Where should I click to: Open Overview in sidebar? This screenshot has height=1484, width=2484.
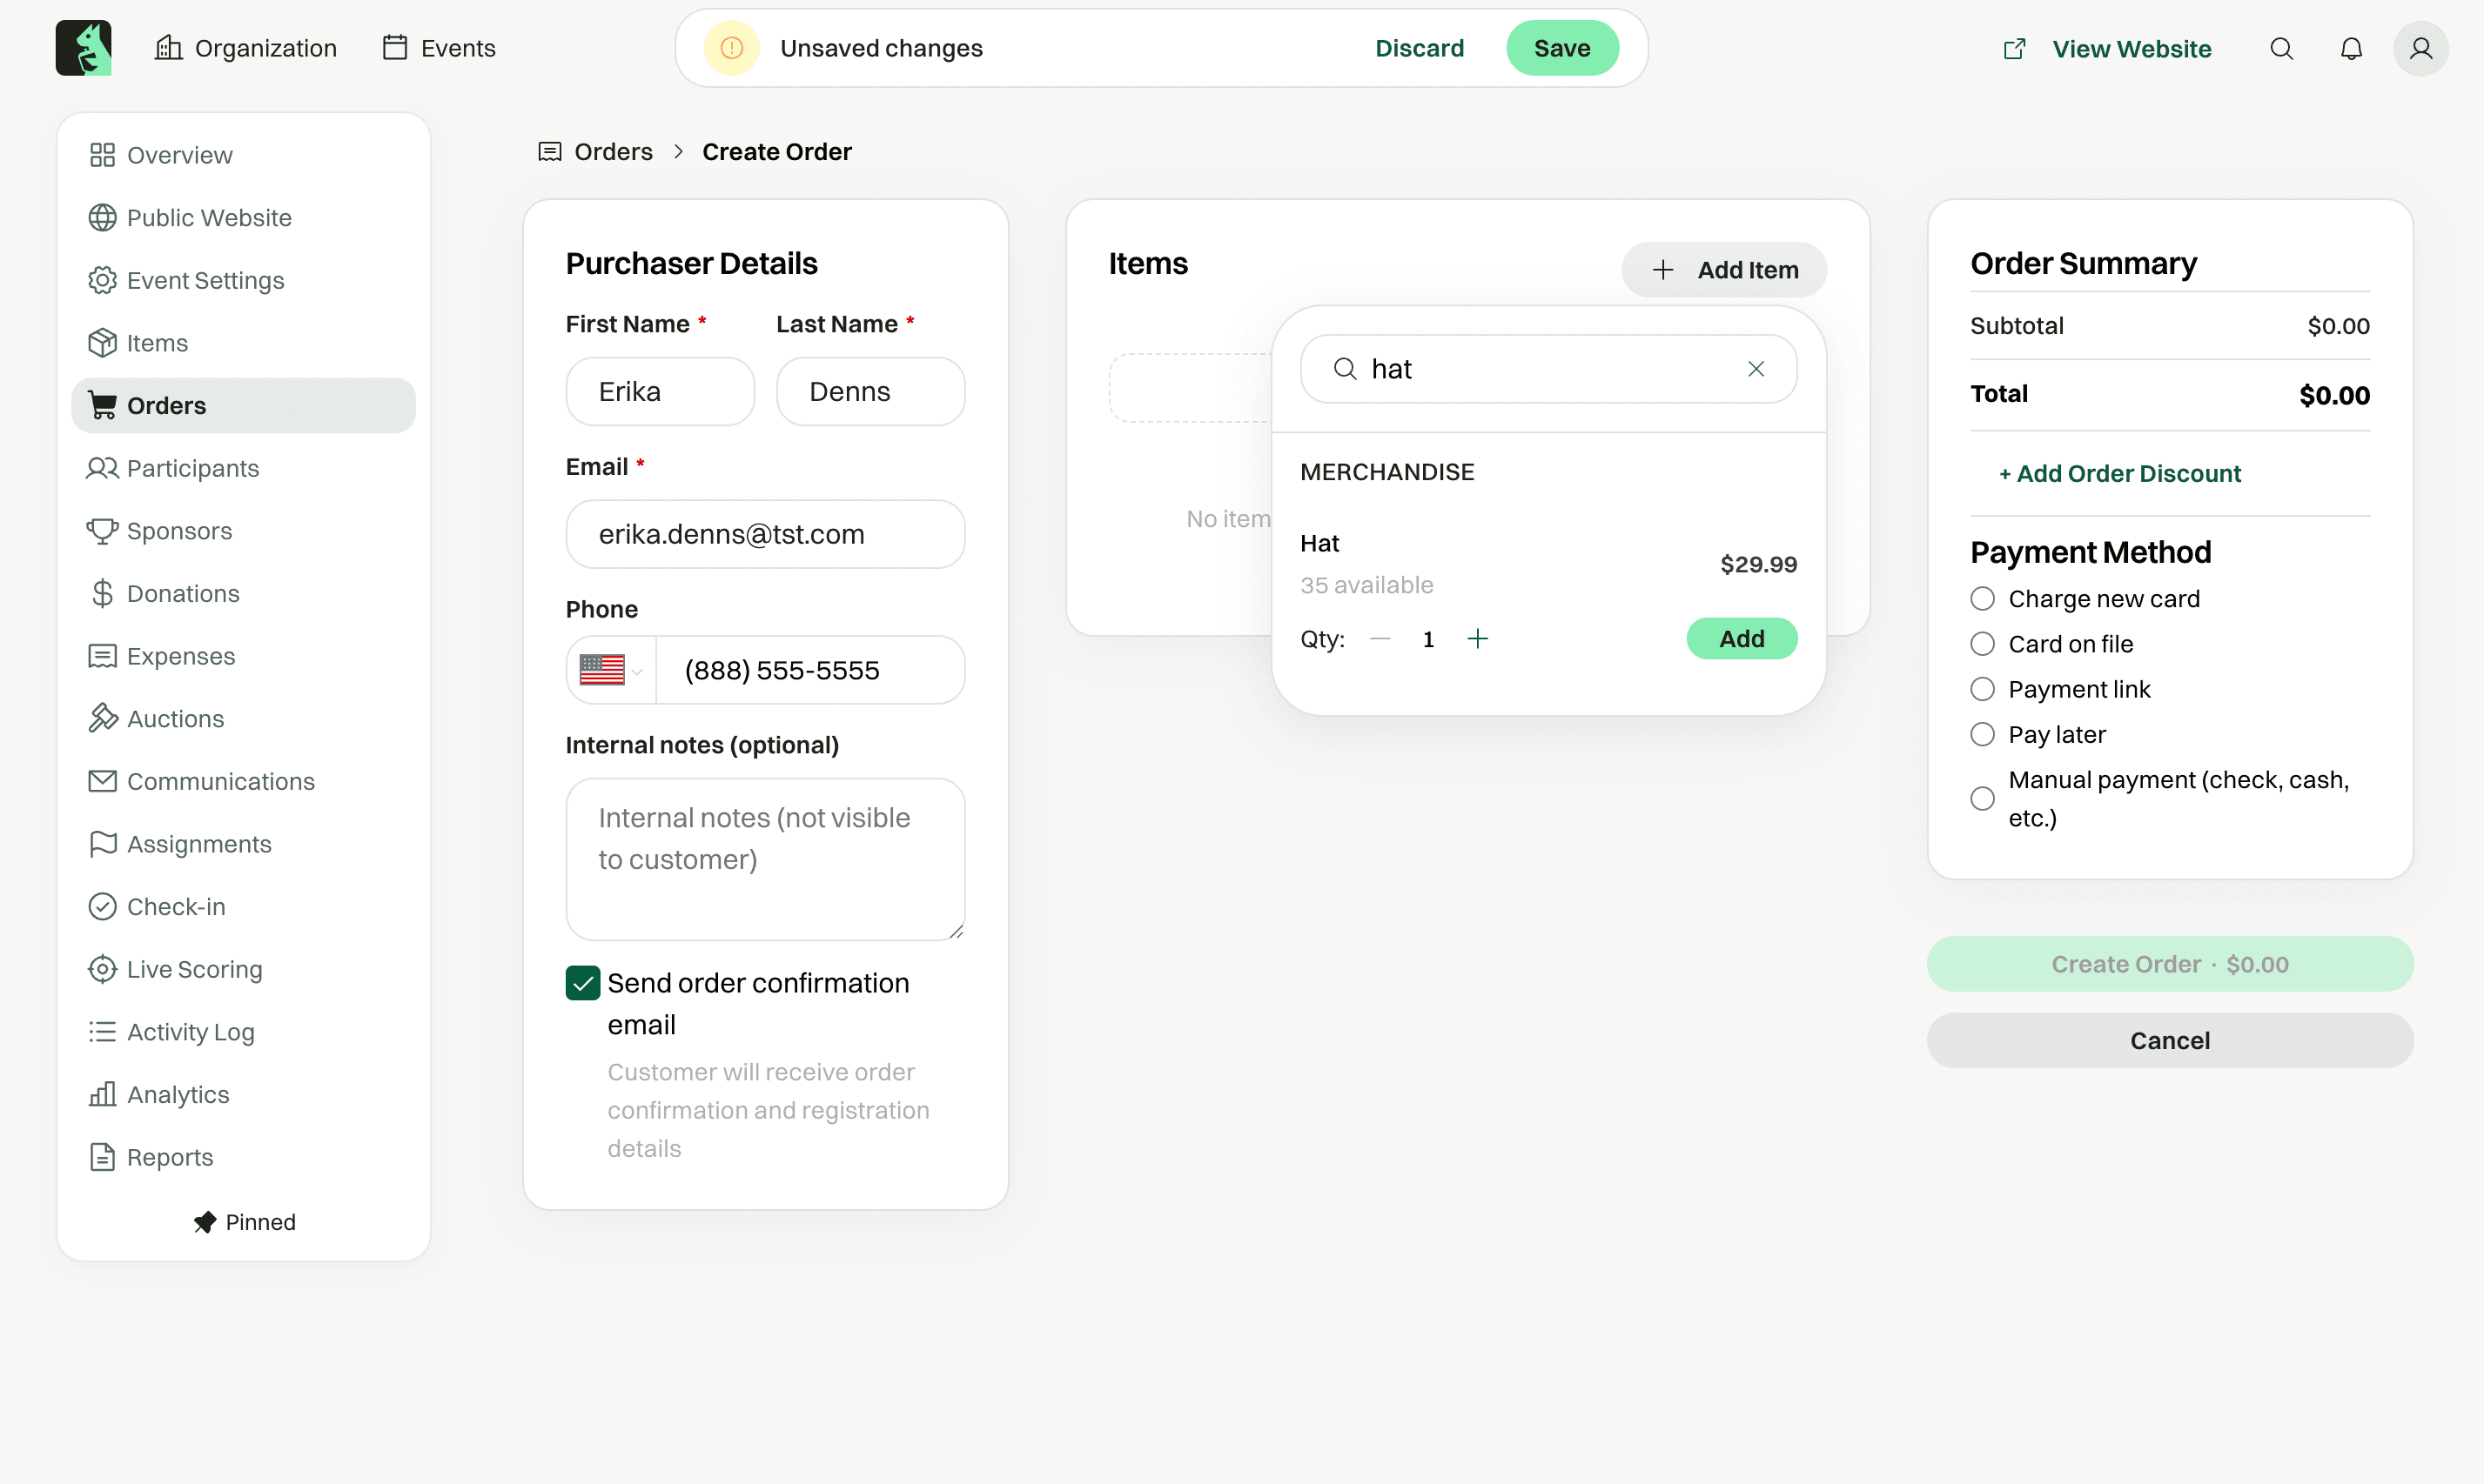pyautogui.click(x=243, y=155)
